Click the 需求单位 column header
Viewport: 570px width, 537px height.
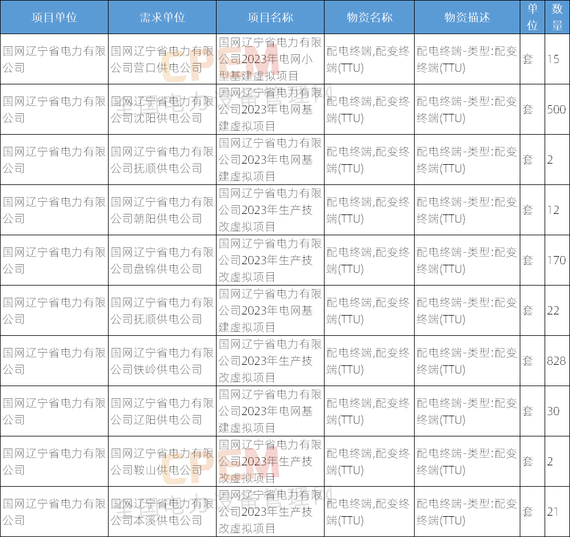[162, 17]
